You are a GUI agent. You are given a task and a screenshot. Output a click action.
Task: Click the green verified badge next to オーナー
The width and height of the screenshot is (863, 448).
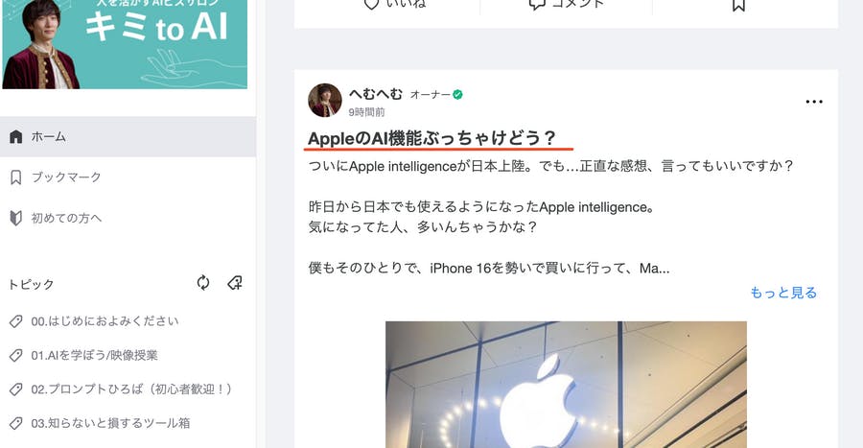pos(458,95)
